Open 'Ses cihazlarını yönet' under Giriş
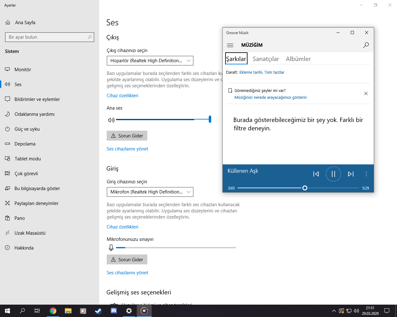 pyautogui.click(x=127, y=273)
